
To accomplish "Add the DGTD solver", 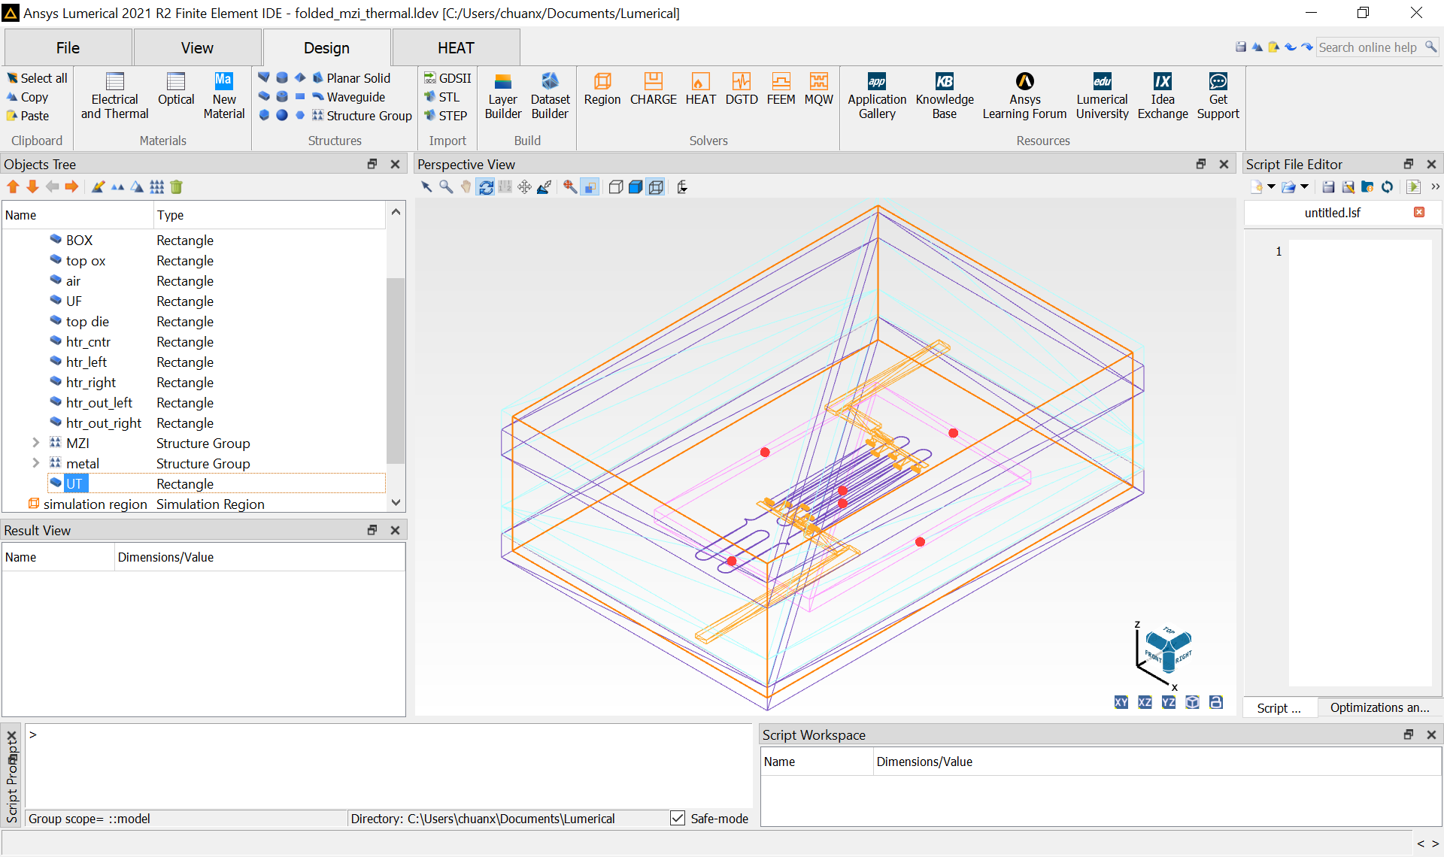I will [742, 89].
